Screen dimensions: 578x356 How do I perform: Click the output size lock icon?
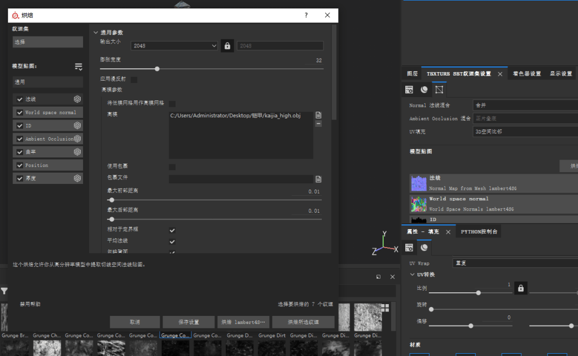pos(227,46)
